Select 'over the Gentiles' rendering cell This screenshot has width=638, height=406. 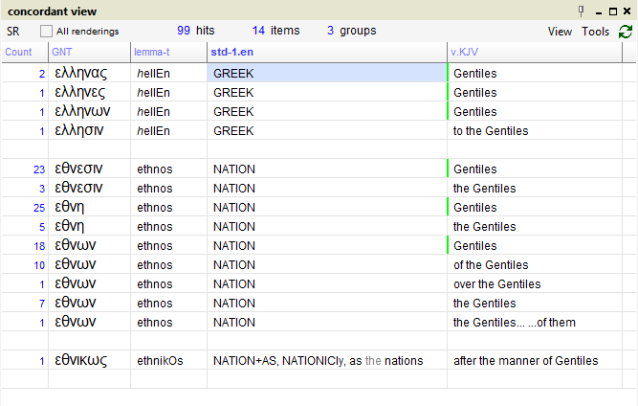tap(496, 284)
